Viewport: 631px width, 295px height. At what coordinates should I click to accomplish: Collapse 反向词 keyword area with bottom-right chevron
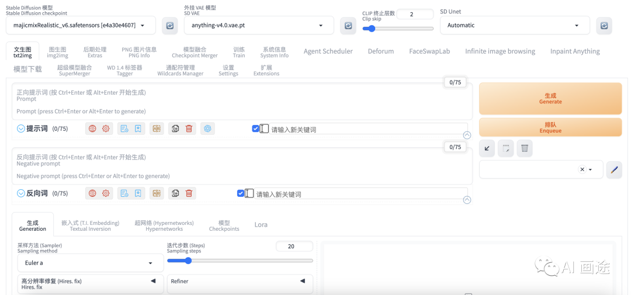[467, 200]
